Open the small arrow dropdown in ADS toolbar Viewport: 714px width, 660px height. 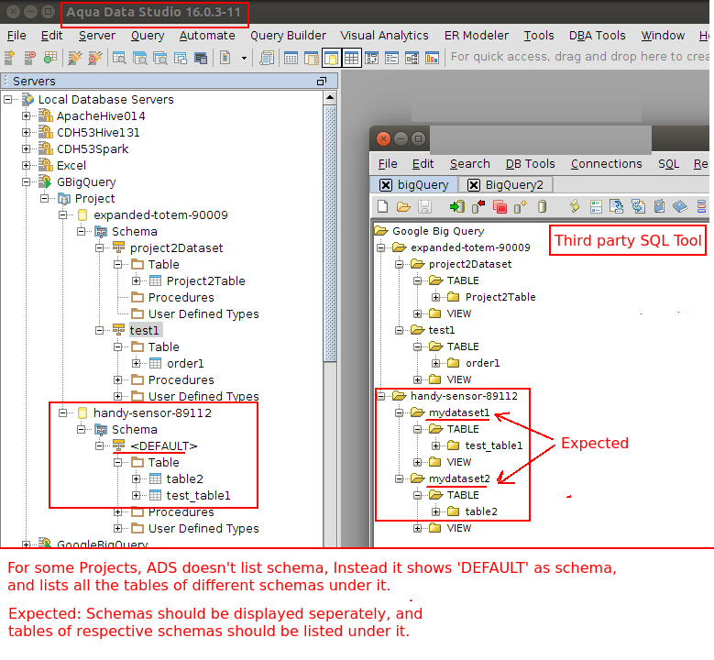pos(244,59)
